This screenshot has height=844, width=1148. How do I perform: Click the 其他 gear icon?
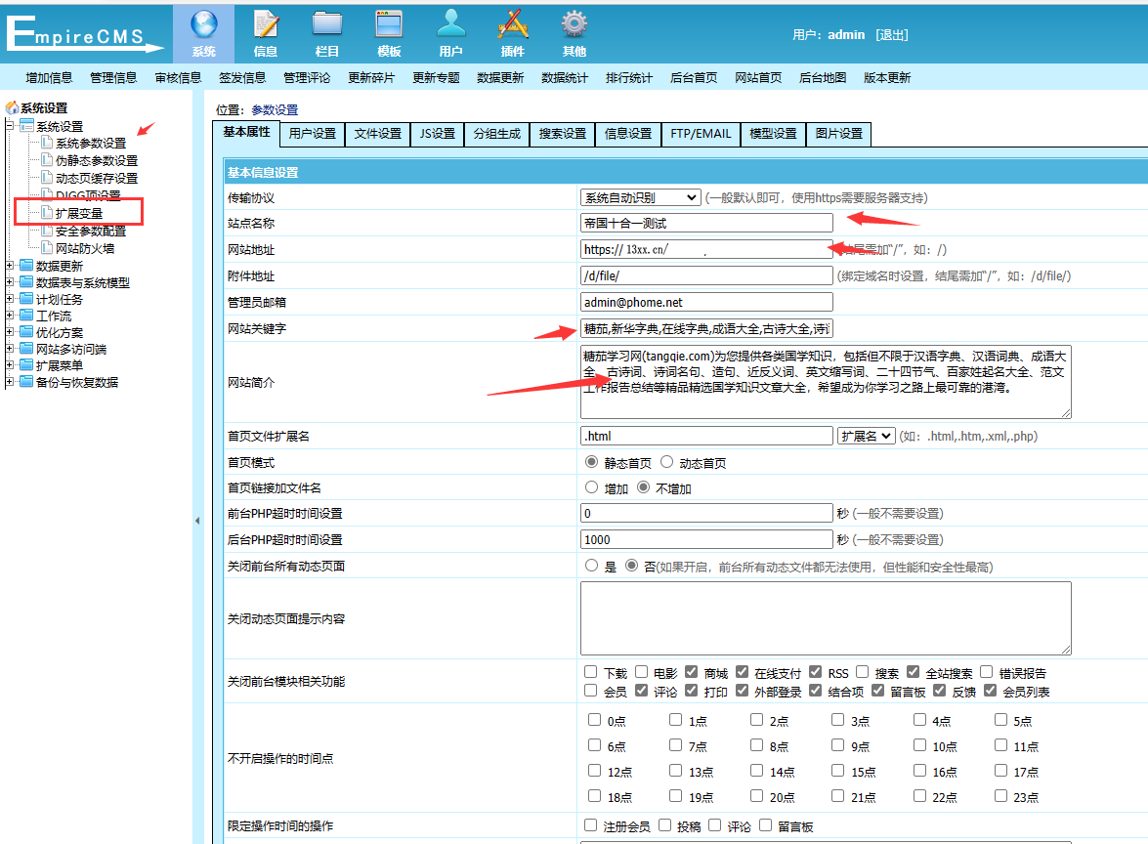(x=574, y=25)
